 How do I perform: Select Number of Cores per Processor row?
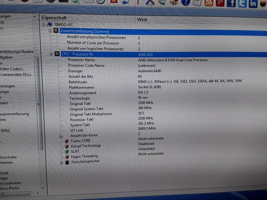click(x=93, y=43)
